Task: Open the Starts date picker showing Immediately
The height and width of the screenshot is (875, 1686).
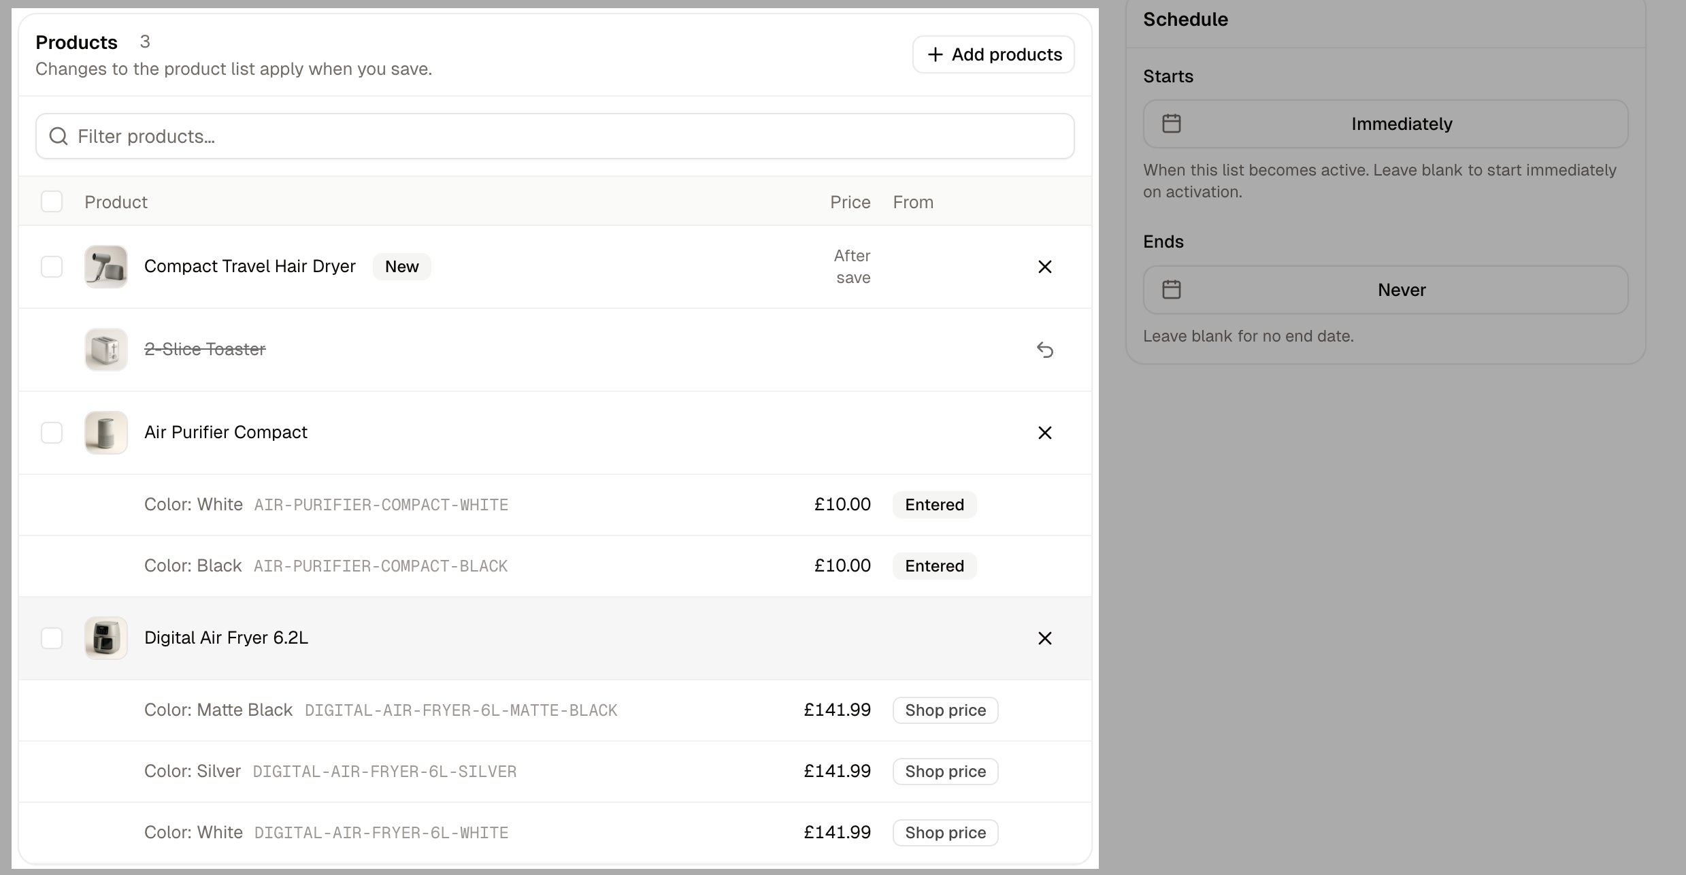Action: coord(1385,124)
